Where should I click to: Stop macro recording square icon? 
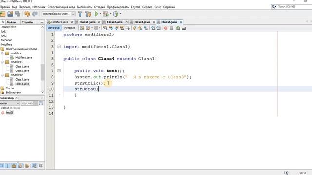pyautogui.click(x=171, y=28)
